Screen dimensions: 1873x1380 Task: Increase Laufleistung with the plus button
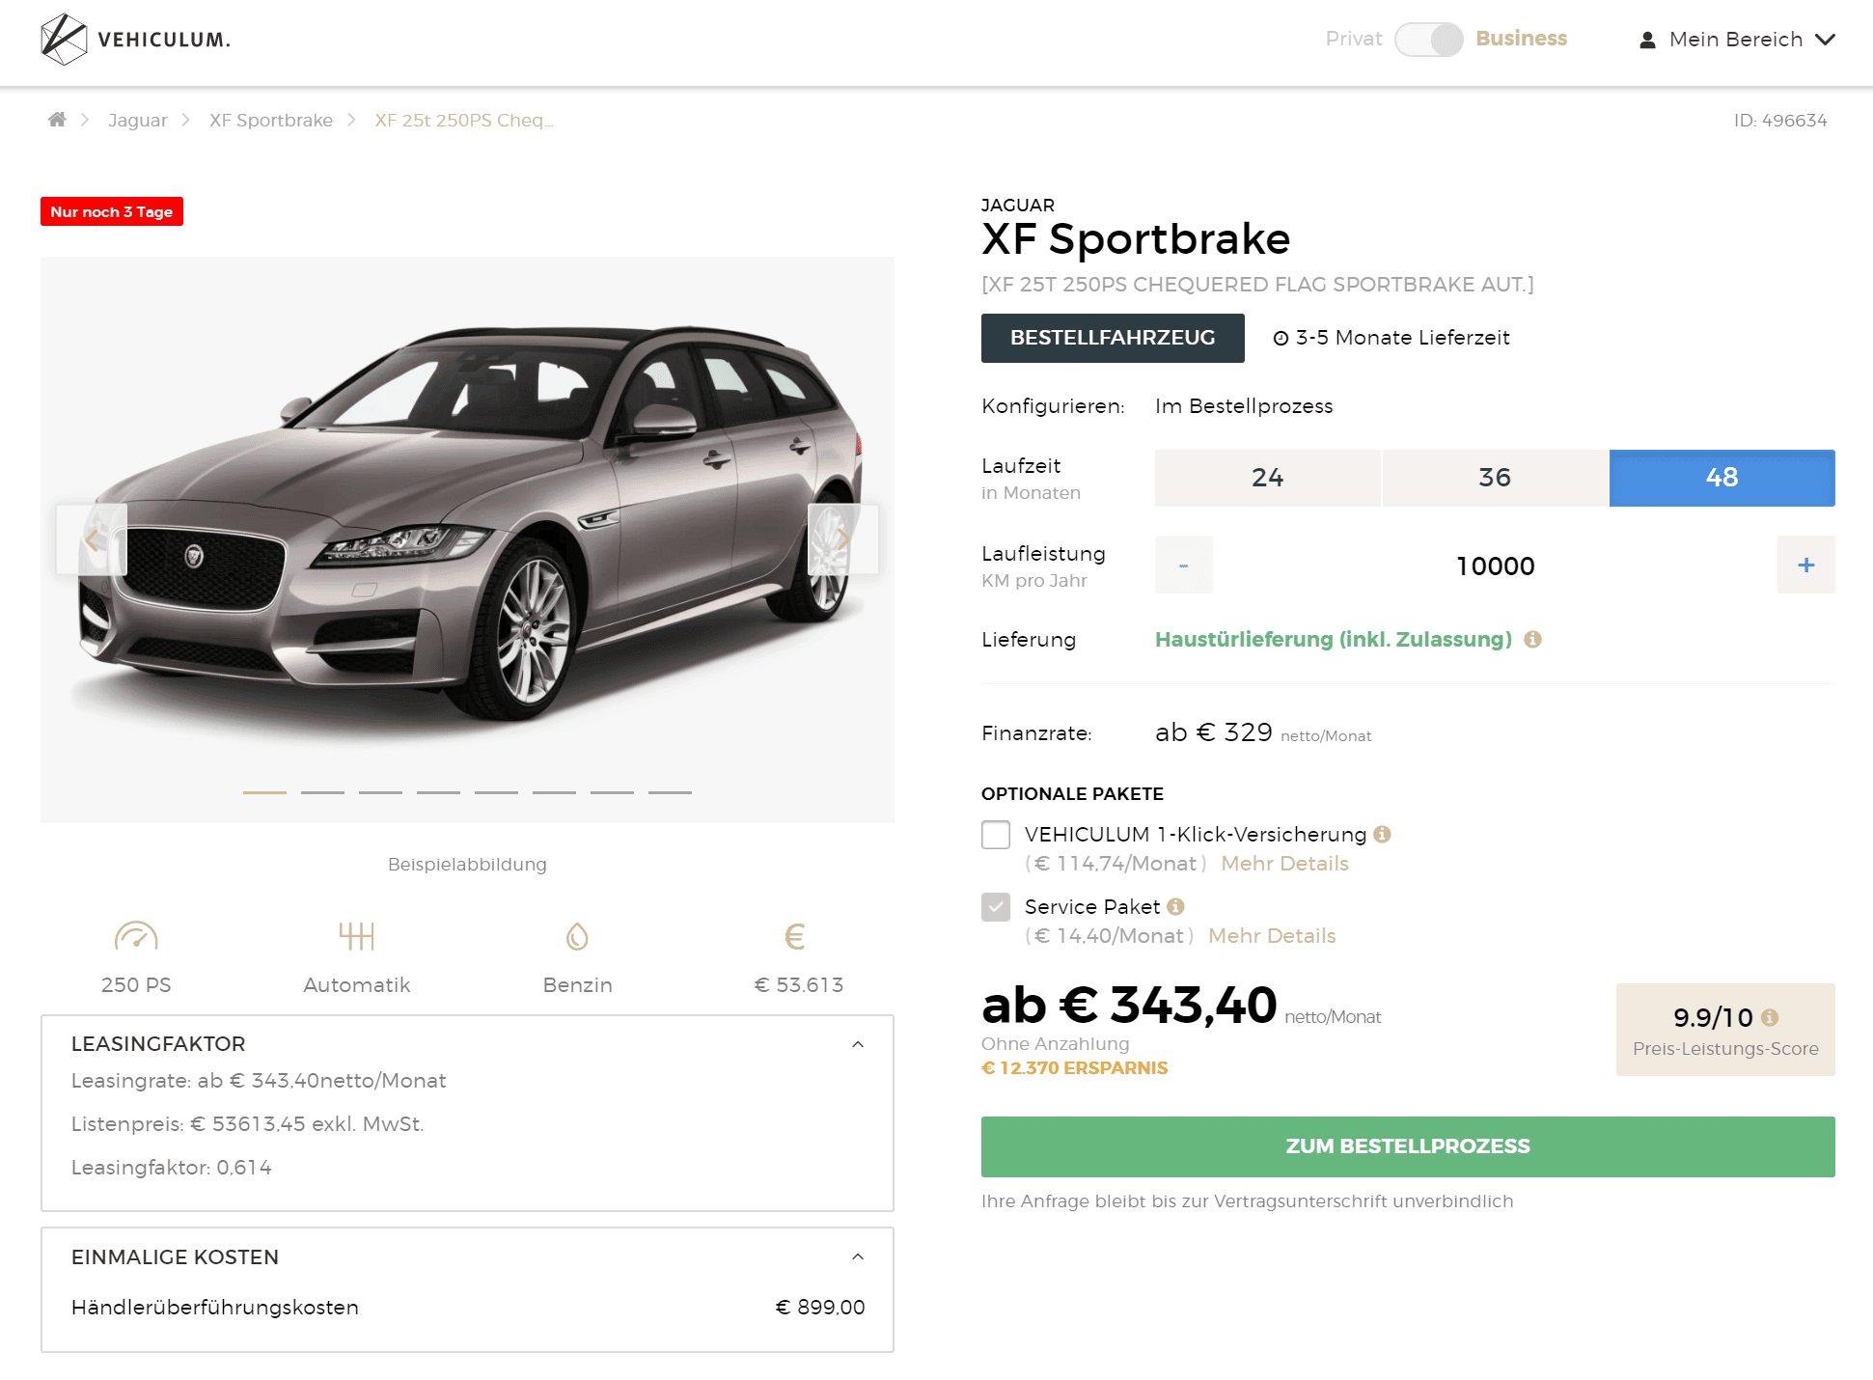(x=1805, y=566)
